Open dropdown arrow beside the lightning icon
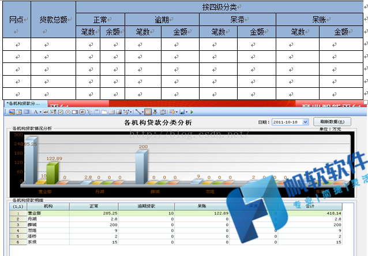Image resolution: width=368 pixels, height=256 pixels. pos(177,112)
